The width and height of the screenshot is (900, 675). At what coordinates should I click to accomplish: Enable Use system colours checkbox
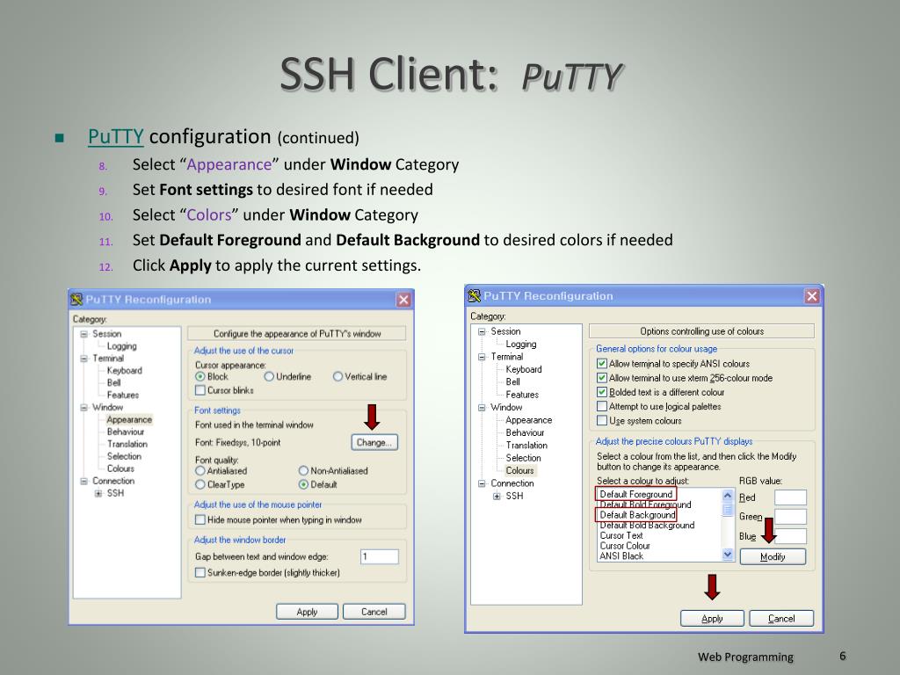(x=602, y=421)
